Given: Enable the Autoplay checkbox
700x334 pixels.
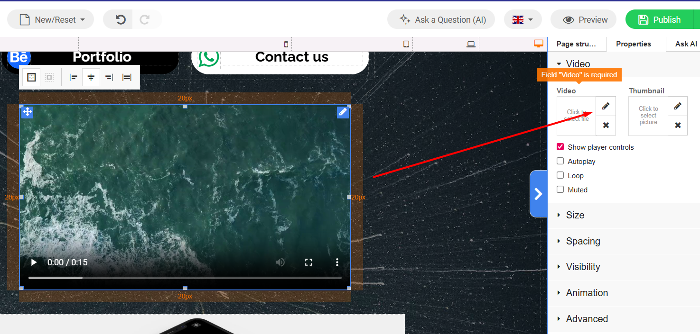Looking at the screenshot, I should [x=560, y=161].
